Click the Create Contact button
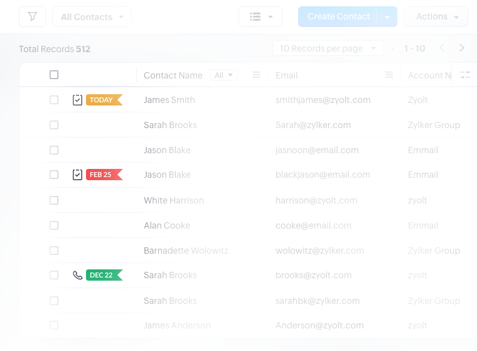The height and width of the screenshot is (351, 477). [x=338, y=17]
